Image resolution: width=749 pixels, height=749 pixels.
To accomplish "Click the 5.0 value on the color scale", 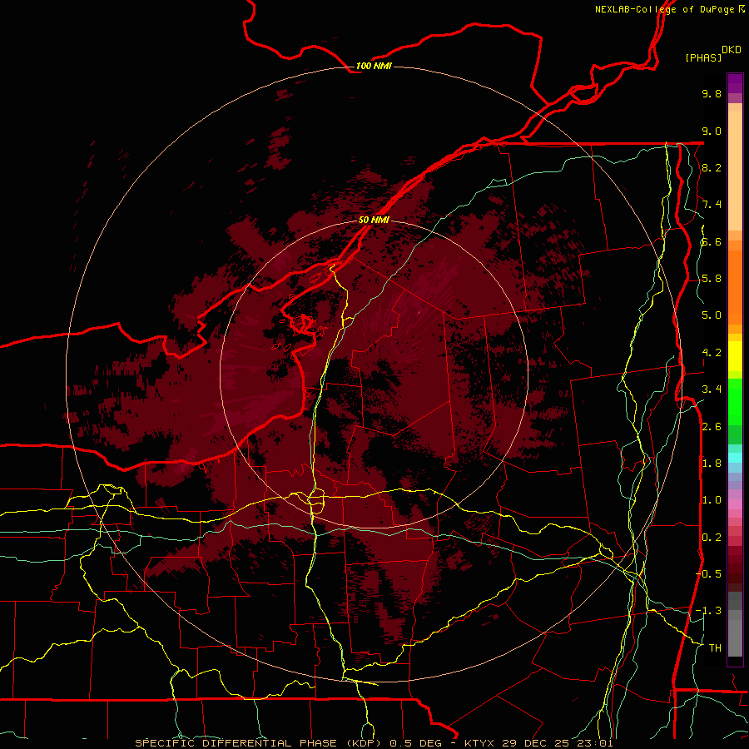I will [x=712, y=315].
